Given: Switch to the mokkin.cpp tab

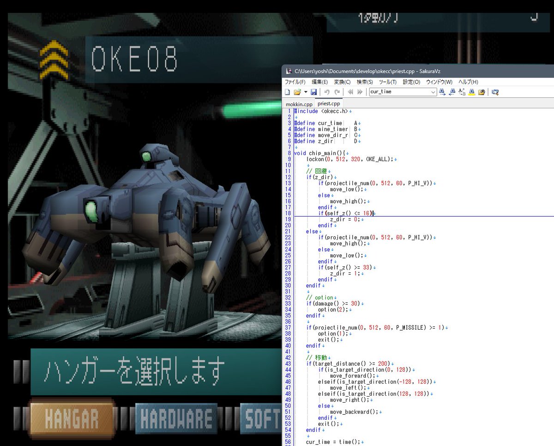Looking at the screenshot, I should (x=299, y=104).
